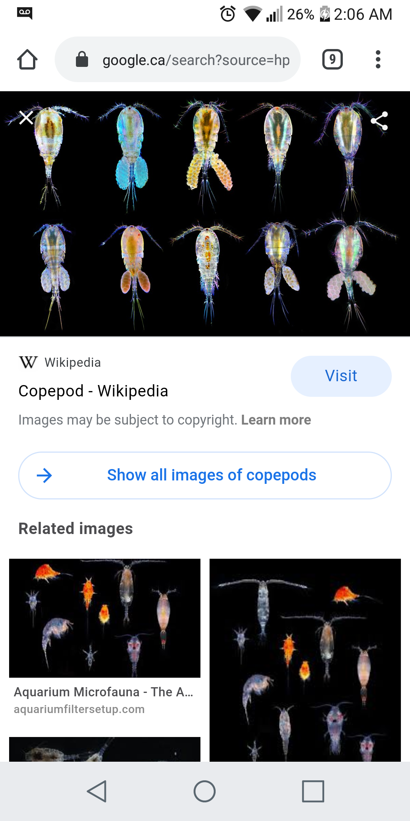Open the Copepod - Wikipedia title link

[x=93, y=391]
